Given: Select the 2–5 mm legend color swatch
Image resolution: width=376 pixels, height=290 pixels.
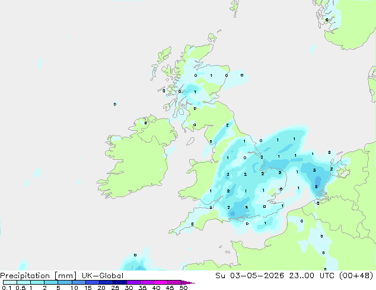Looking at the screenshot, I should point(51,282).
